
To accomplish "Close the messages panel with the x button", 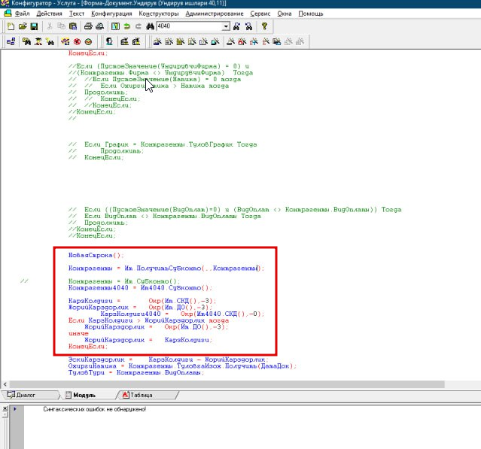I will coord(6,408).
